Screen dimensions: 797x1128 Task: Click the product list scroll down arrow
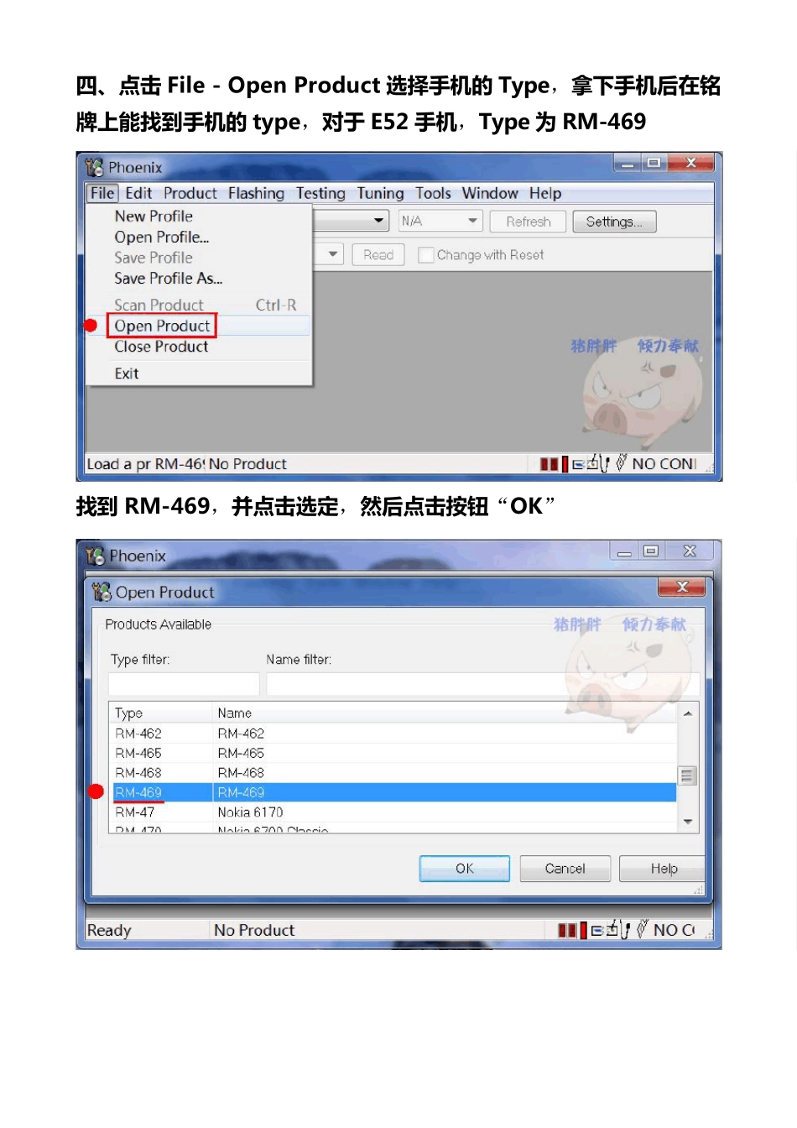pyautogui.click(x=688, y=822)
